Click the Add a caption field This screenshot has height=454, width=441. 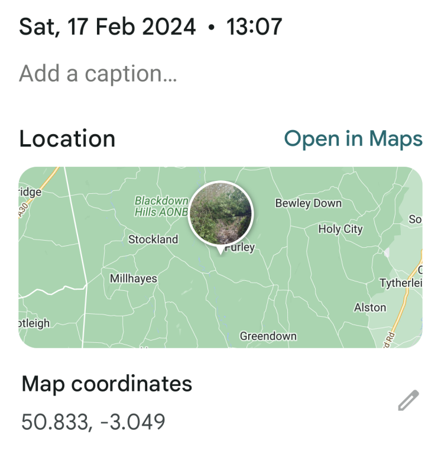click(98, 74)
